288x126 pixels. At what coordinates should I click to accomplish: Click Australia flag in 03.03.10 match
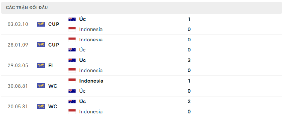click(72, 19)
